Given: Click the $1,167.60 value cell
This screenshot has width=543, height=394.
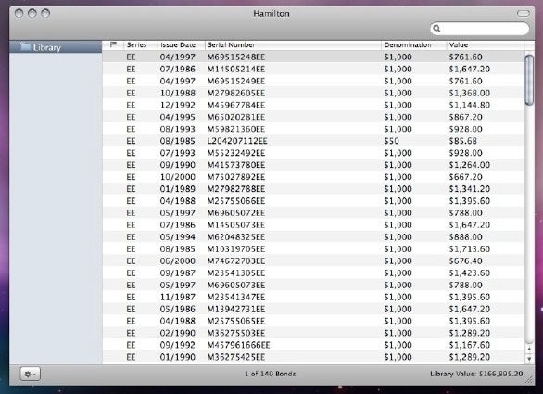Looking at the screenshot, I should coord(470,345).
